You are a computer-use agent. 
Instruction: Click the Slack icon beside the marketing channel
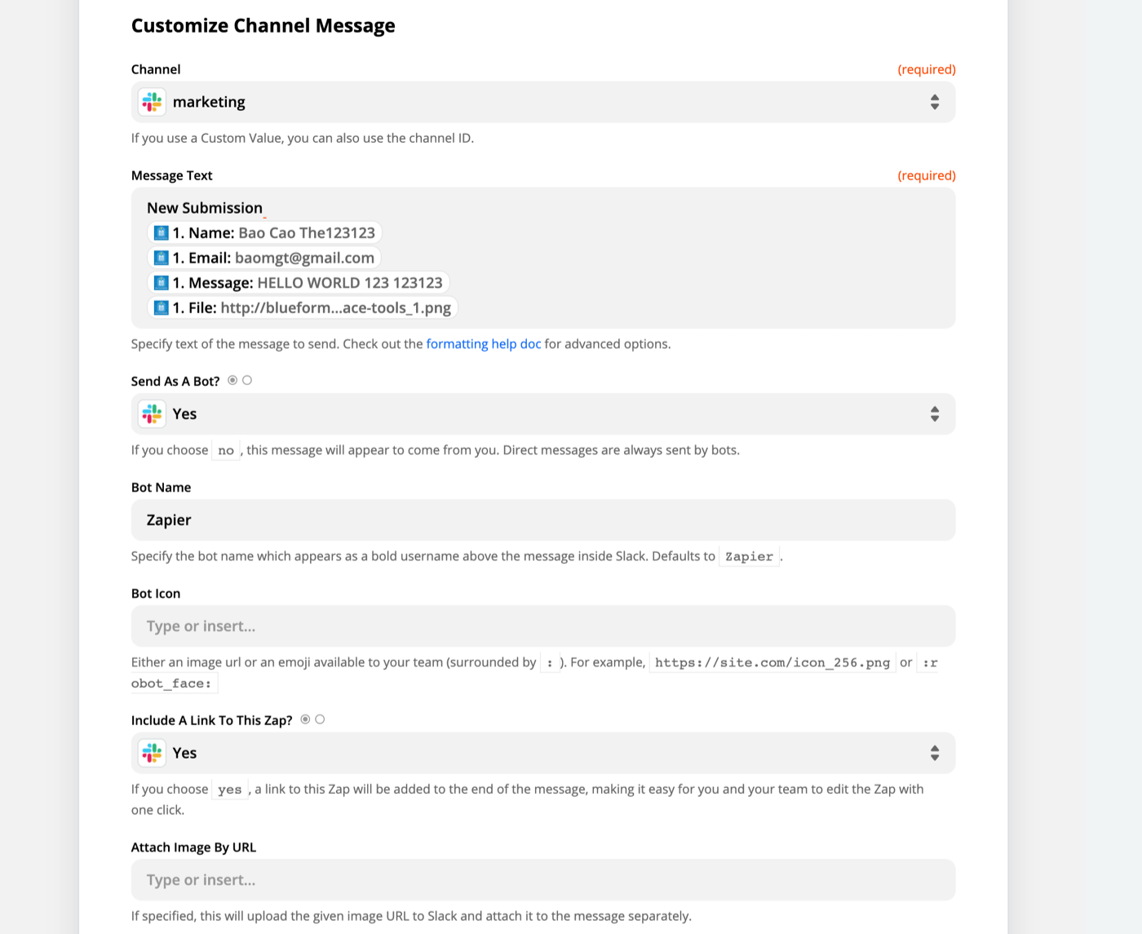(x=152, y=102)
